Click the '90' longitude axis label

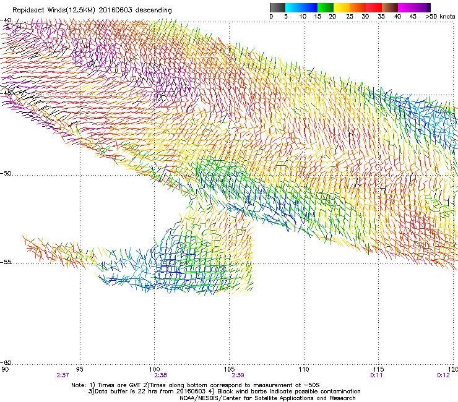[x=5, y=369]
